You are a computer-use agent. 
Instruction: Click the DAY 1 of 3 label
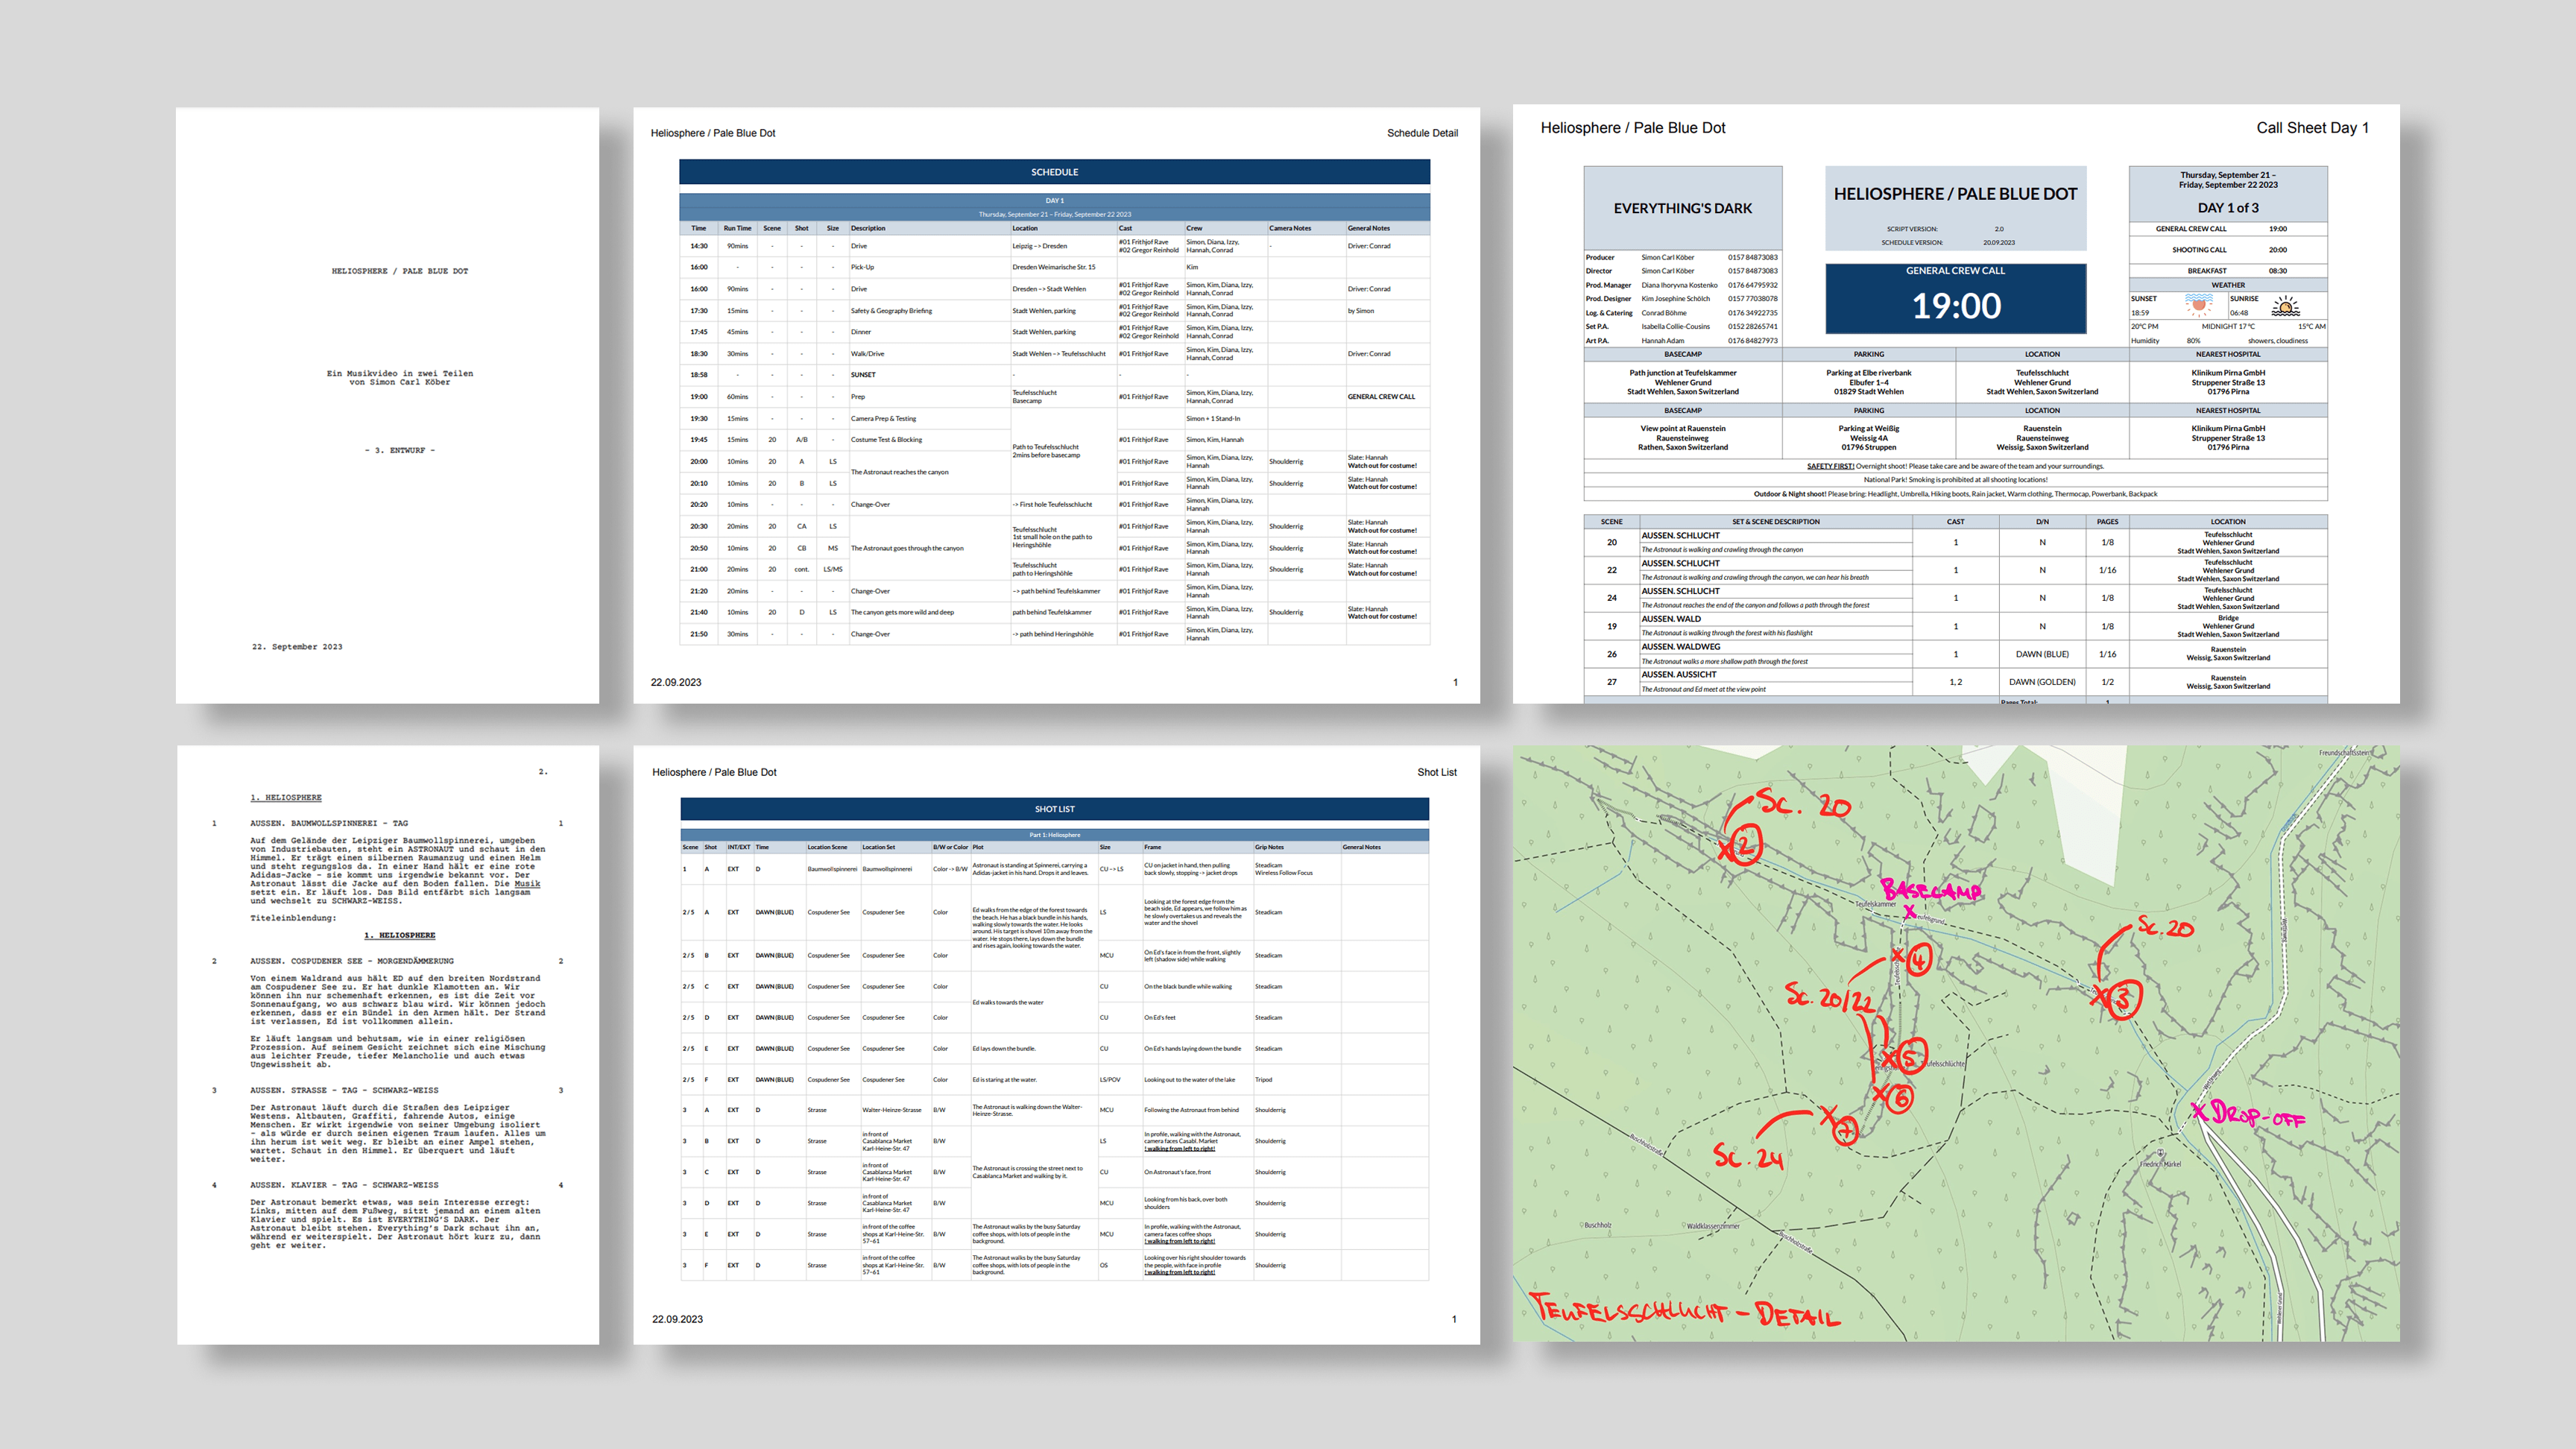click(x=2227, y=208)
